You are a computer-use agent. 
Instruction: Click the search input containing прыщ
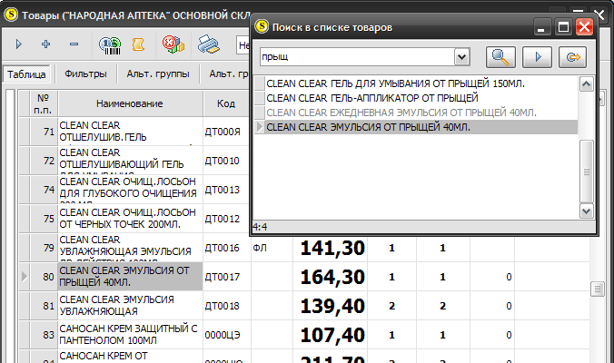[356, 57]
